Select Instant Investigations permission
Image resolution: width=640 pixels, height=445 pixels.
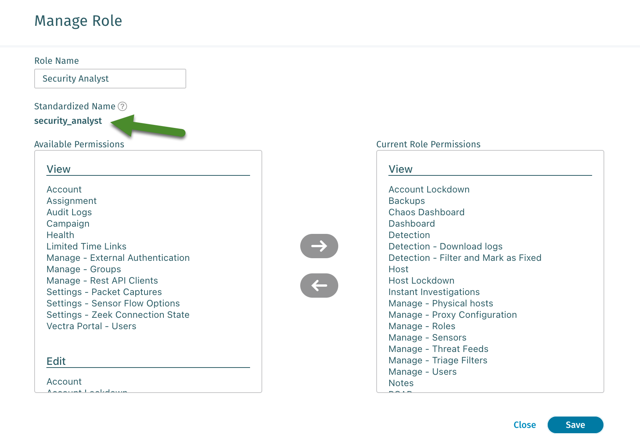434,292
